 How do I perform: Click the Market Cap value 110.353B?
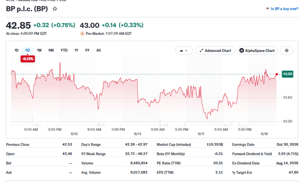click(214, 144)
